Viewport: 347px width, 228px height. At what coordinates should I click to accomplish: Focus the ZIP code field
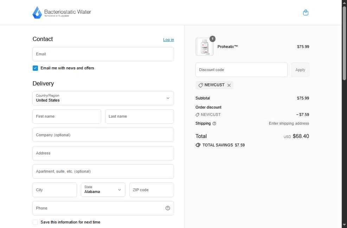coord(152,189)
